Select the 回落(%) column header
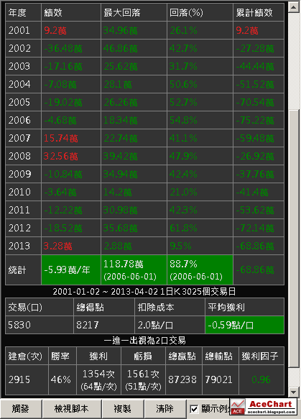 tap(200, 12)
